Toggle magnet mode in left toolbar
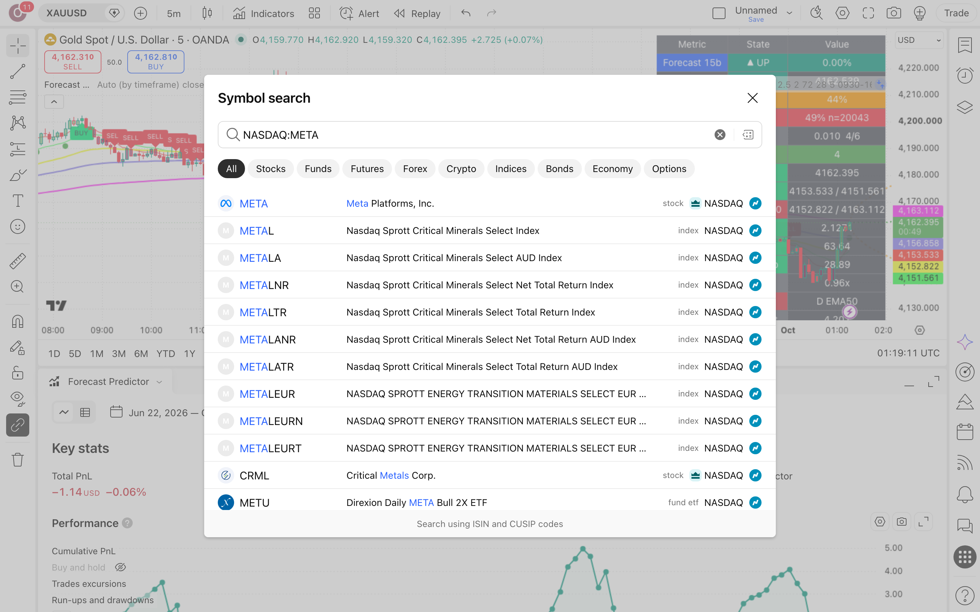This screenshot has width=980, height=612. pyautogui.click(x=17, y=321)
